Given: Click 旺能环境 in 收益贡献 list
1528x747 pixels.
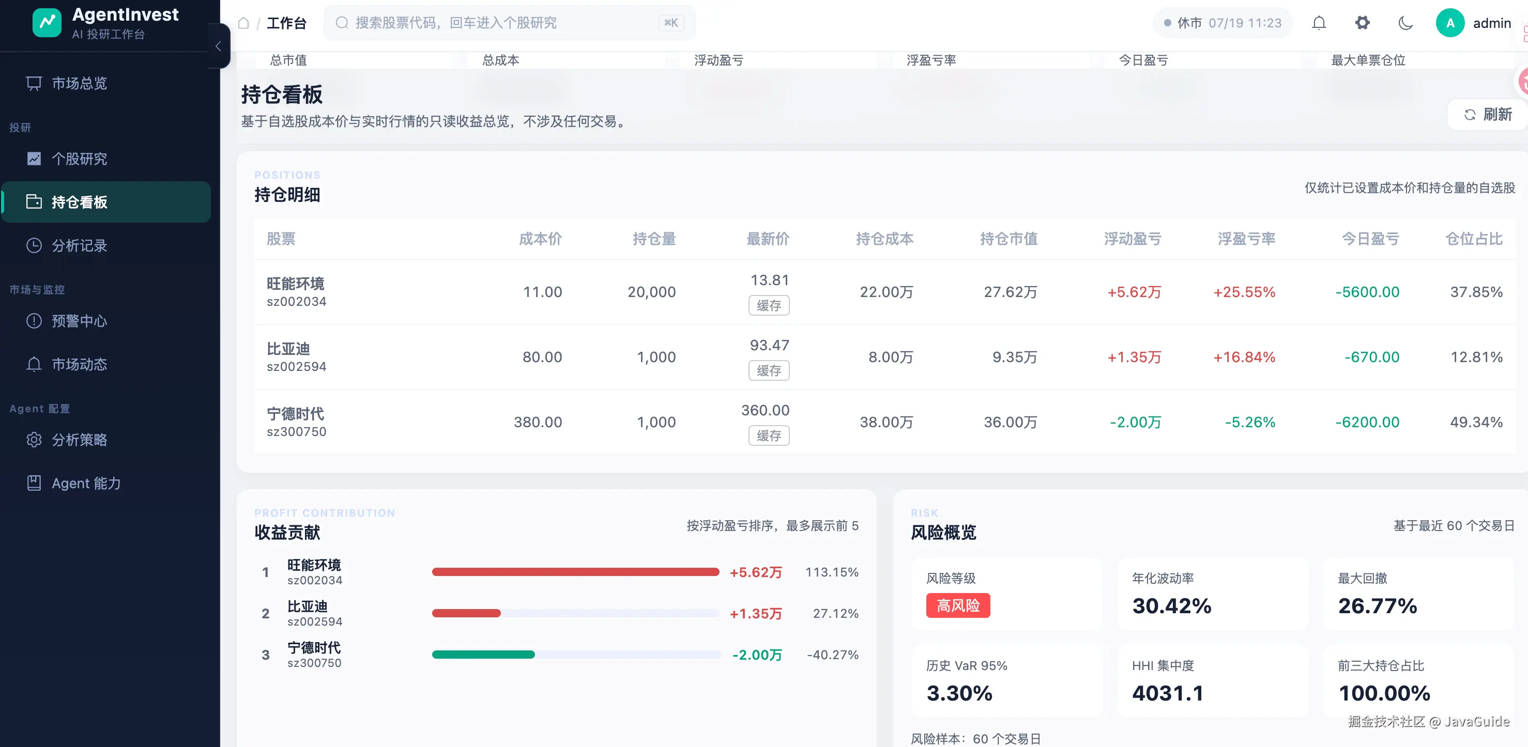Looking at the screenshot, I should coord(314,565).
